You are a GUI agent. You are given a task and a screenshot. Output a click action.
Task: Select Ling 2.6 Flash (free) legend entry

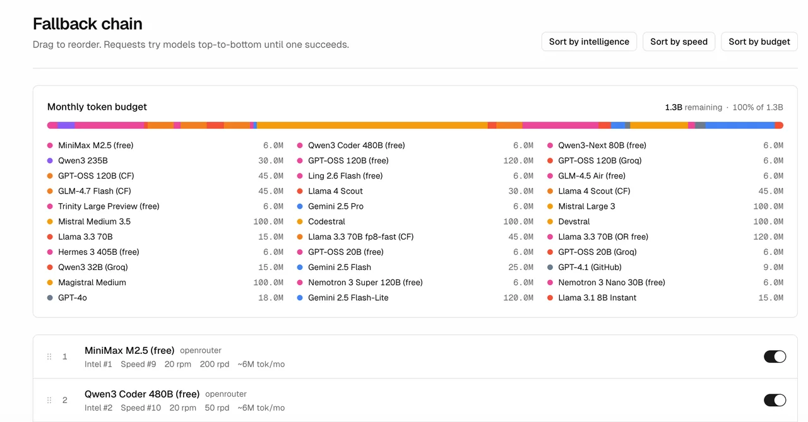click(x=345, y=176)
